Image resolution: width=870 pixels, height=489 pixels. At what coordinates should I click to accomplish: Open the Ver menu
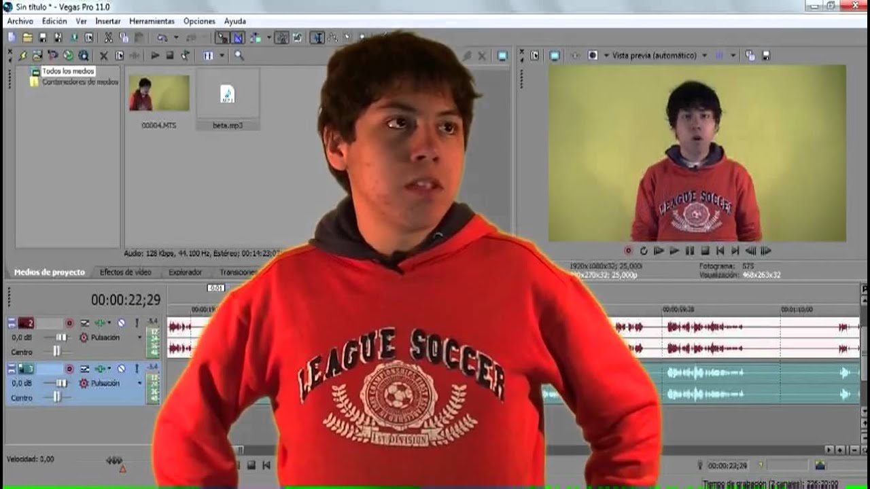81,22
